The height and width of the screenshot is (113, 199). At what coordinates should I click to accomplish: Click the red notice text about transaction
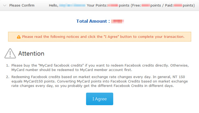103,37
